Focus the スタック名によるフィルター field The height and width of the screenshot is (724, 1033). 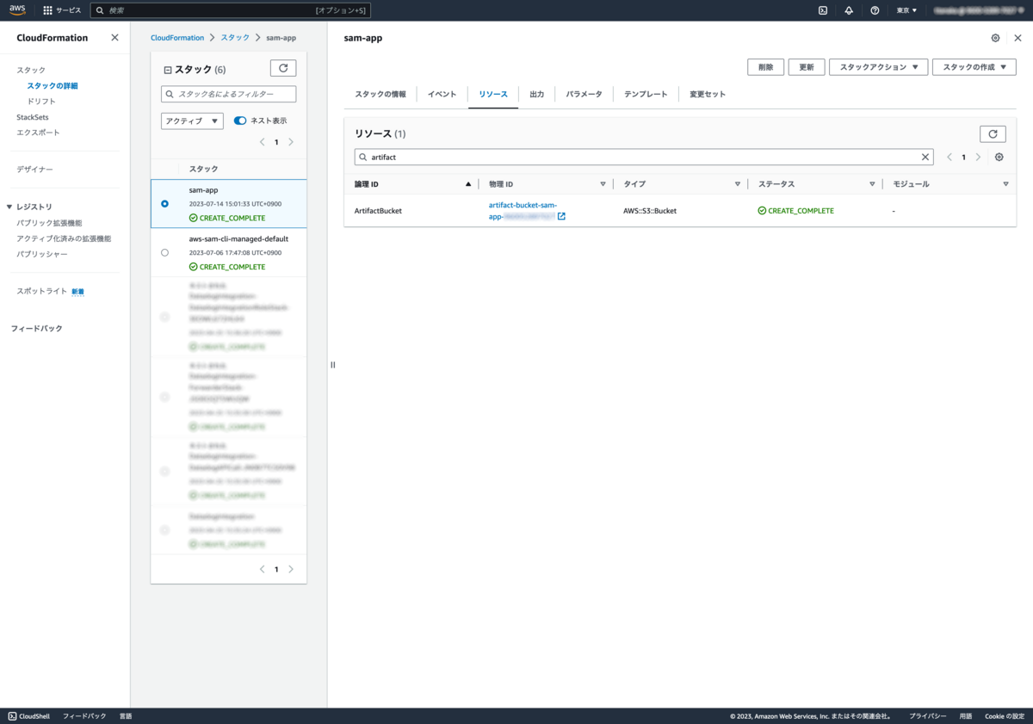coord(228,94)
